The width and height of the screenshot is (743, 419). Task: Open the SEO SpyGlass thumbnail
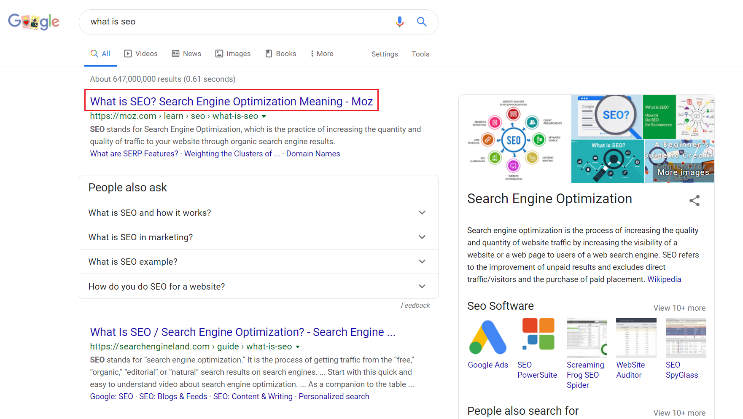coord(686,337)
